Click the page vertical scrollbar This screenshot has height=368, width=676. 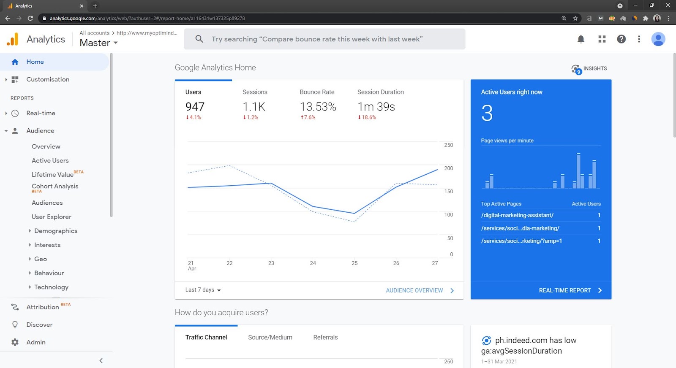[674, 95]
